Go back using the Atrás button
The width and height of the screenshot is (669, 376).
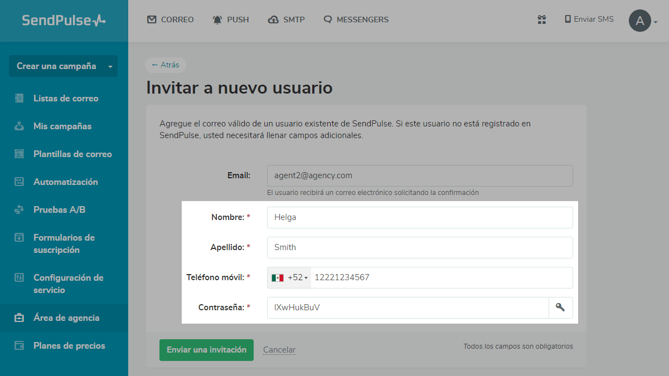pos(166,65)
